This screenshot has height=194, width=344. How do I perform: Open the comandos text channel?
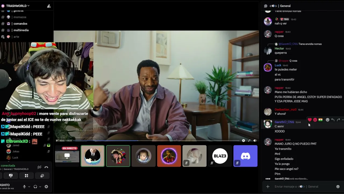pos(20,24)
